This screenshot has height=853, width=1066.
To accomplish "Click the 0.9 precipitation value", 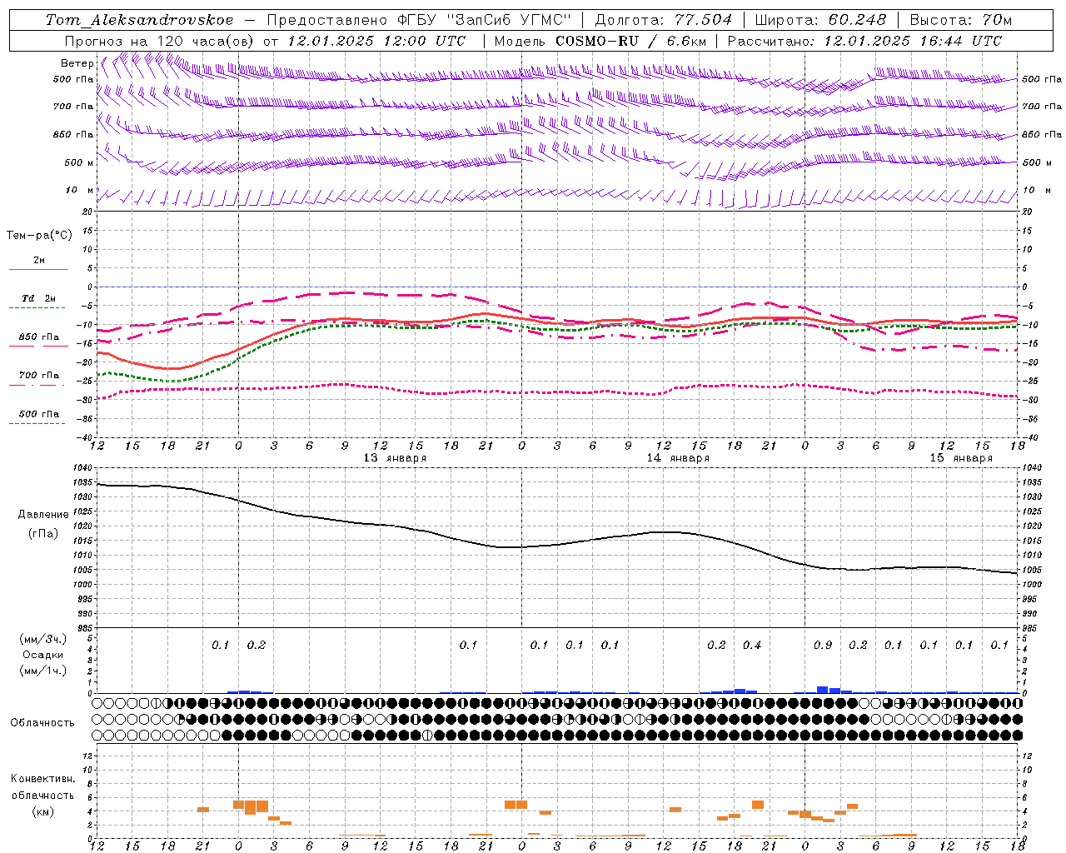I will 823,645.
